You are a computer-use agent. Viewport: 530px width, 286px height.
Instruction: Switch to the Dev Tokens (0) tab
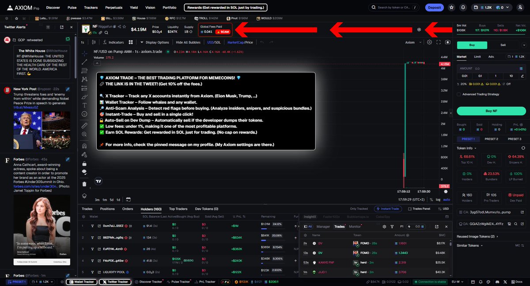click(207, 209)
